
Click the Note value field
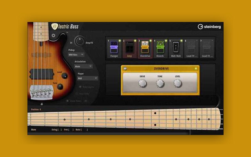84,130
